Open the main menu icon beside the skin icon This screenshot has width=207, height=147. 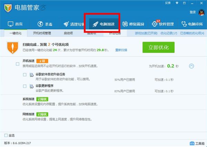click(185, 3)
